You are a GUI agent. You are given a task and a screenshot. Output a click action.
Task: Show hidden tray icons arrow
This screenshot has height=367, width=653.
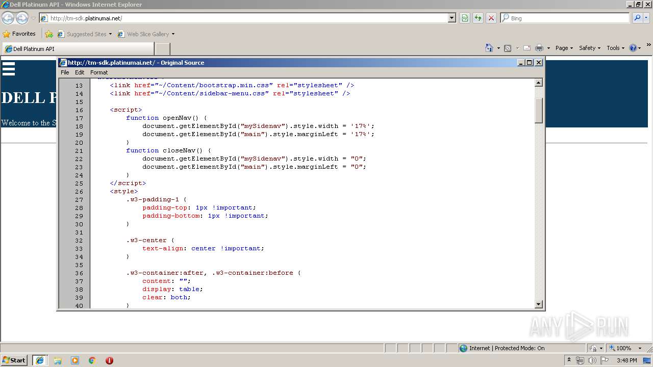(569, 360)
